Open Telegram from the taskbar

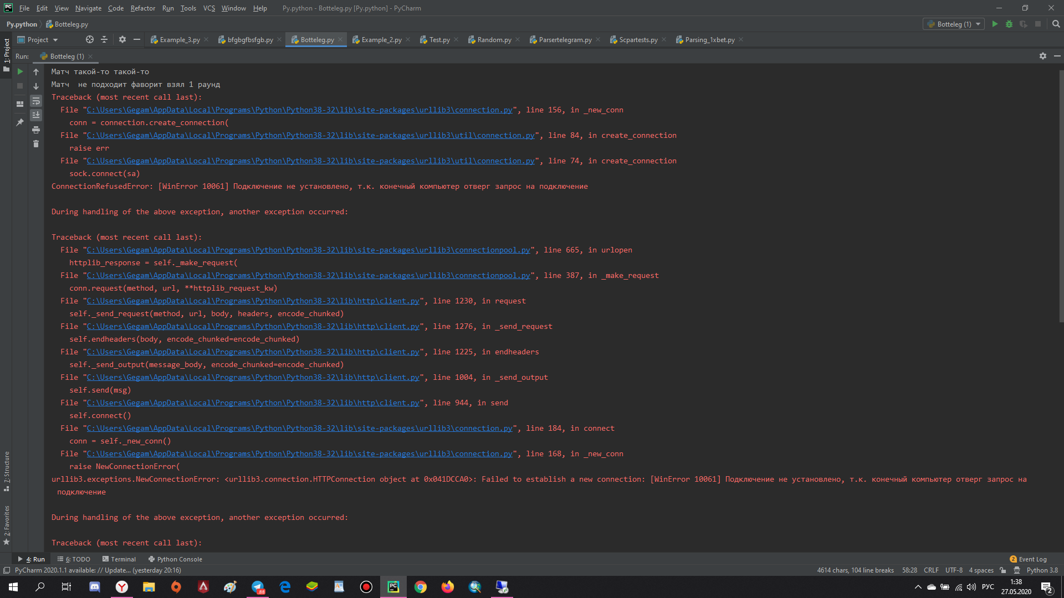(x=258, y=587)
